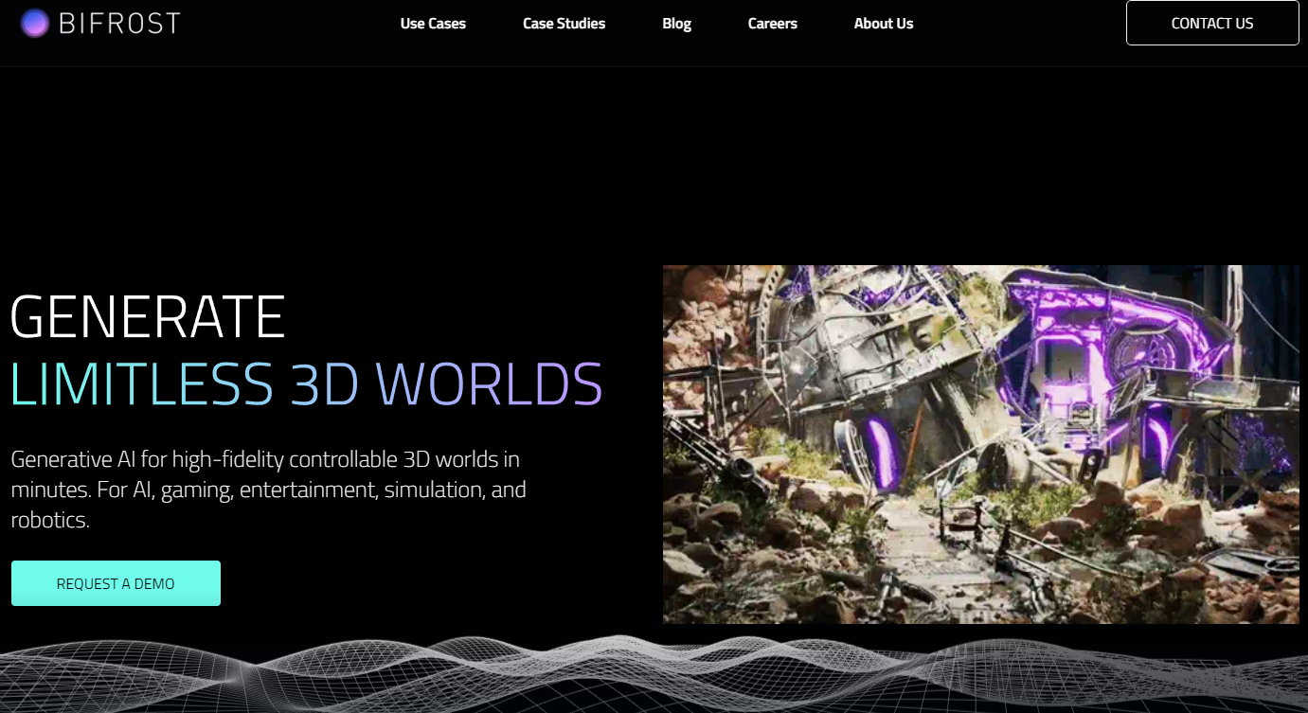This screenshot has height=713, width=1308.
Task: Click the word robotics in the description
Action: pyautogui.click(x=49, y=520)
